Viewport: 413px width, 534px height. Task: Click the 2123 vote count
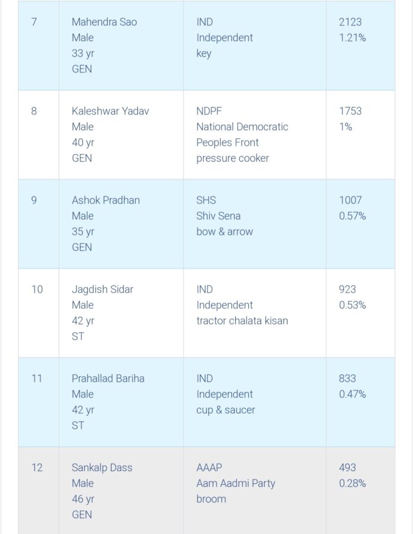pyautogui.click(x=350, y=22)
